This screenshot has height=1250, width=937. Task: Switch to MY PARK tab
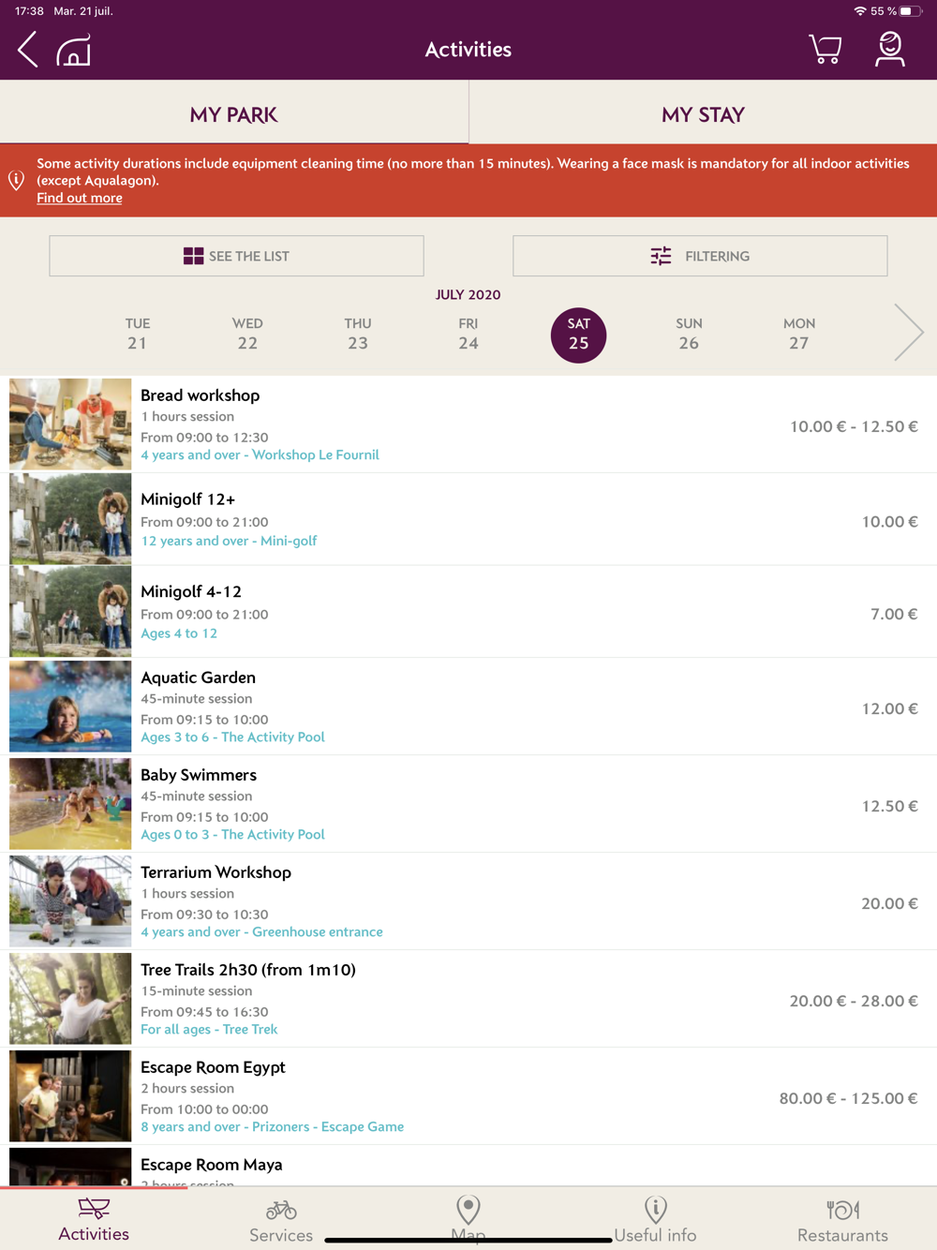tap(234, 114)
